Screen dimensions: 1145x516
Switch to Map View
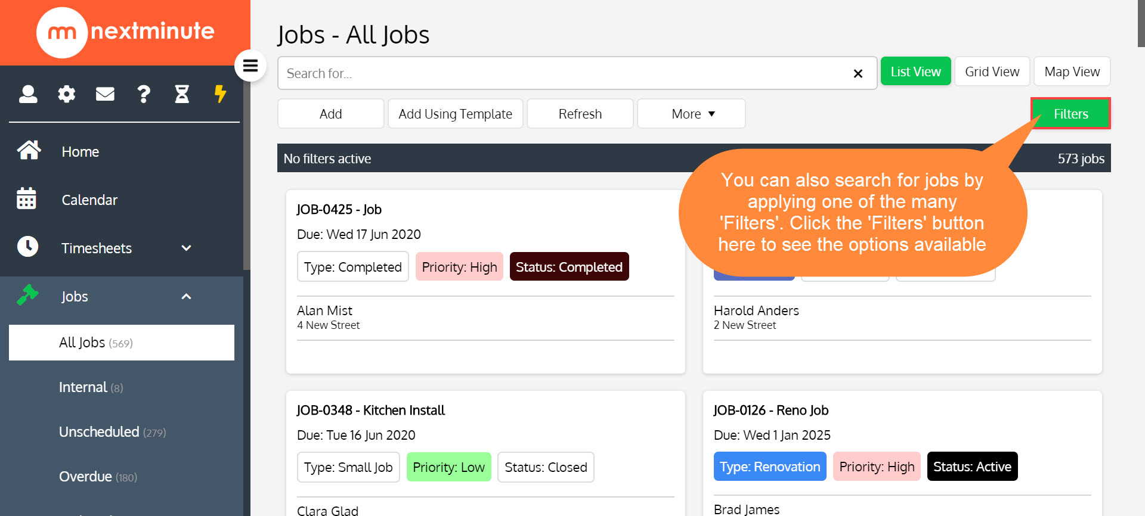[x=1072, y=72]
